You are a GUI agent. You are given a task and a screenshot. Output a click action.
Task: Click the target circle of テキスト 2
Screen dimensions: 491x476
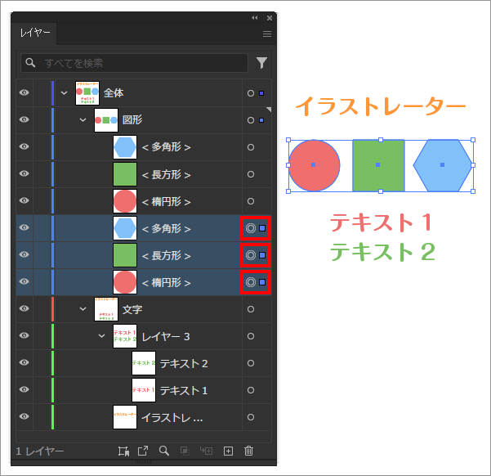[251, 363]
